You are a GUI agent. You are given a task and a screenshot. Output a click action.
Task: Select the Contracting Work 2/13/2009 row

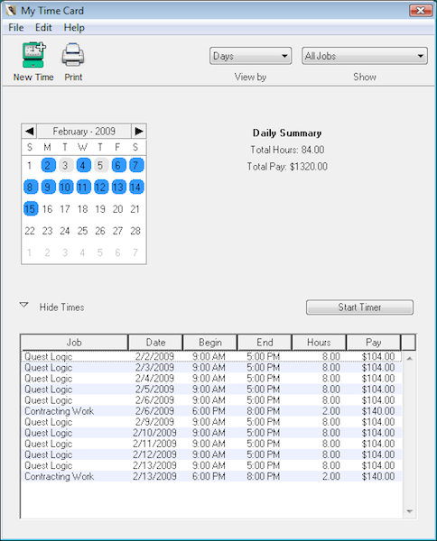click(211, 476)
